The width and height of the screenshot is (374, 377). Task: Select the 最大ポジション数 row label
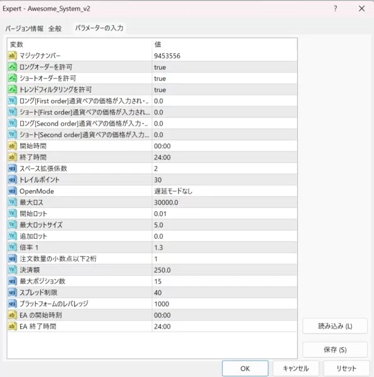[42, 281]
